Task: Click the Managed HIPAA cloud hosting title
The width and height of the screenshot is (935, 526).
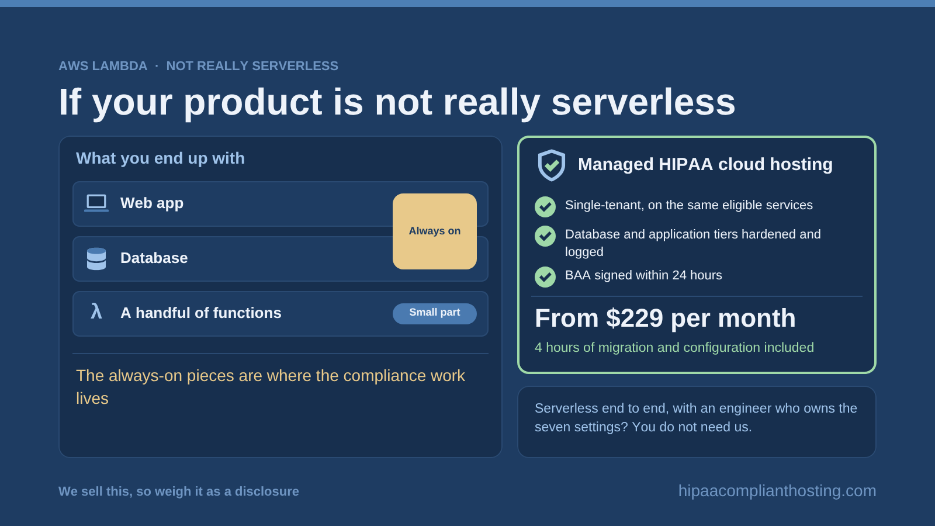Action: click(705, 164)
